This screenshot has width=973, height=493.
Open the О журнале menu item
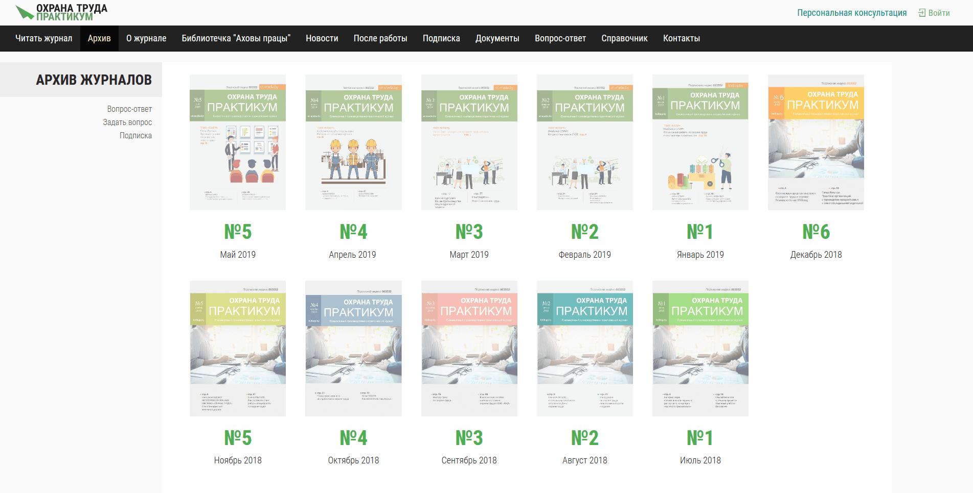tap(146, 38)
